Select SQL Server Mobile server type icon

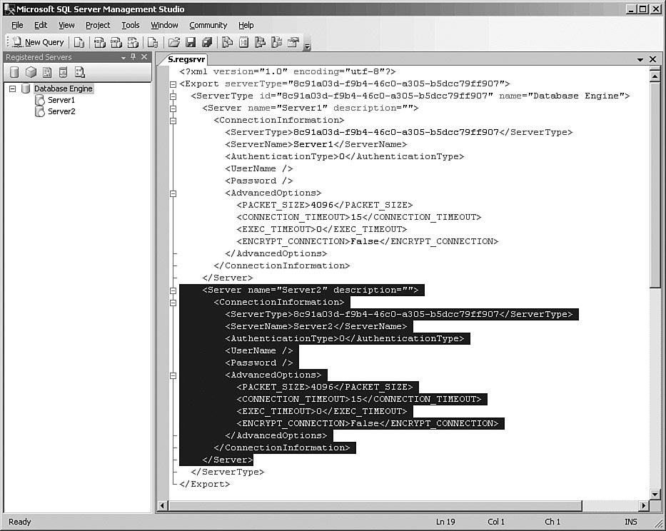click(x=64, y=72)
